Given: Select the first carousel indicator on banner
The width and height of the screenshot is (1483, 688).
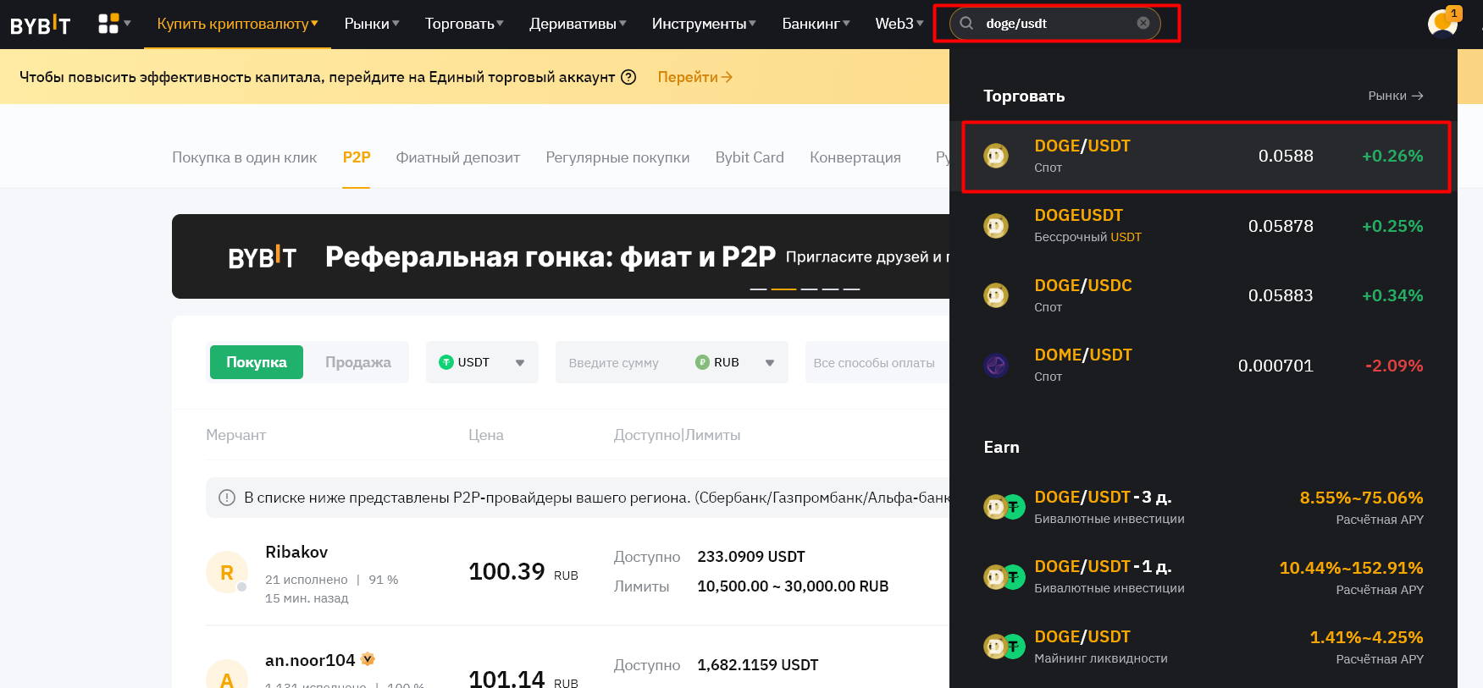Looking at the screenshot, I should pyautogui.click(x=758, y=289).
